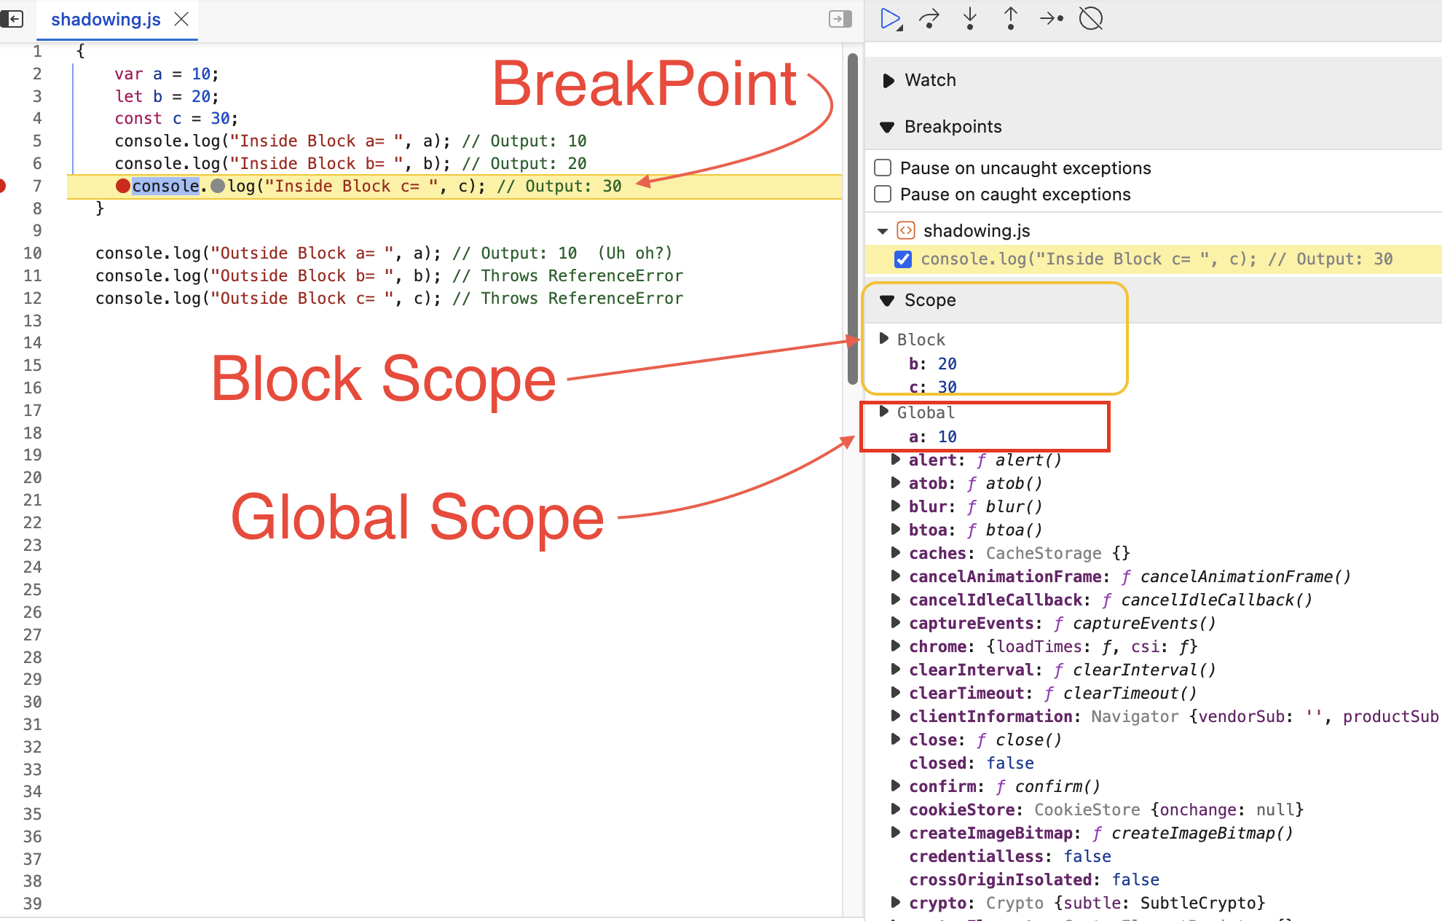Expand clearTimeout entry
The width and height of the screenshot is (1442, 921).
[x=895, y=692]
